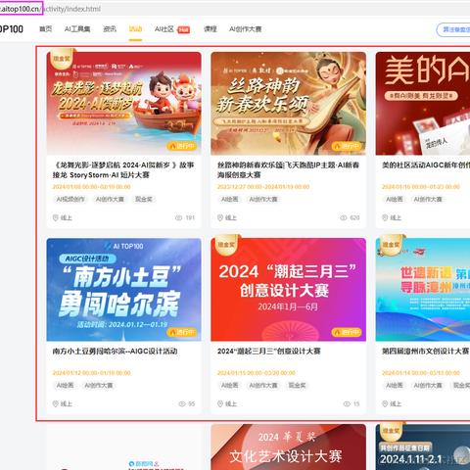Image resolution: width=470 pixels, height=470 pixels.
Task: Click the 现金奖 ribbon on 2024.1.11-2.1 banner
Action: 391,431
